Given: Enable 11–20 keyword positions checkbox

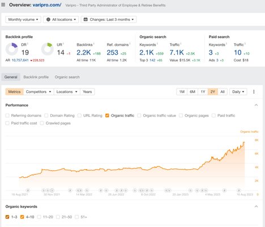Looking at the screenshot, I should 39,217.
